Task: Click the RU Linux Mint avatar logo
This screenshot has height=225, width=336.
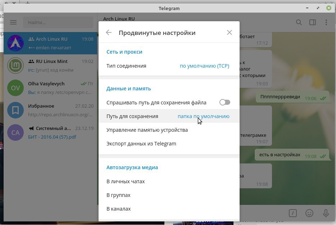Action: point(15,66)
